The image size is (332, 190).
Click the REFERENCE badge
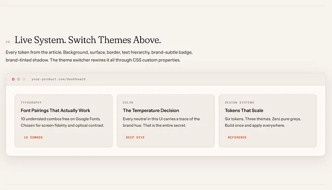click(x=237, y=137)
